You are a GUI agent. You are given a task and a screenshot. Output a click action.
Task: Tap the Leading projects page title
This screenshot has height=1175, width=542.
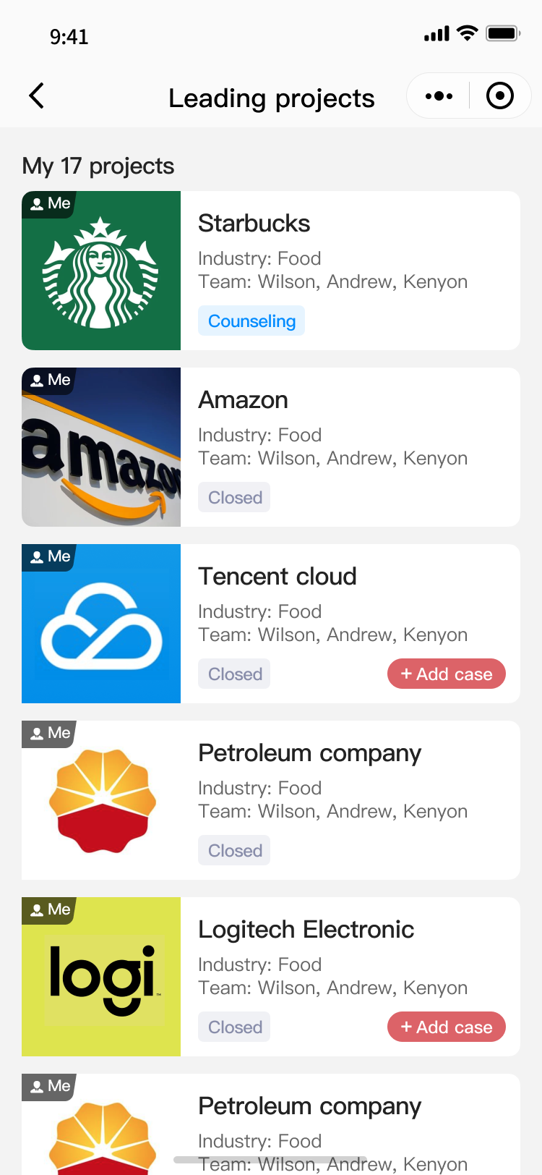pyautogui.click(x=271, y=98)
